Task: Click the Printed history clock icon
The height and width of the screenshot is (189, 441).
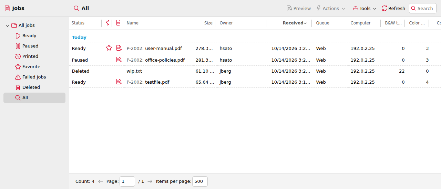Action: coord(18,56)
